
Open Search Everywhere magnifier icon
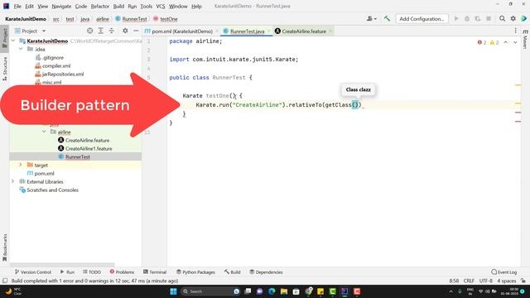point(503,19)
